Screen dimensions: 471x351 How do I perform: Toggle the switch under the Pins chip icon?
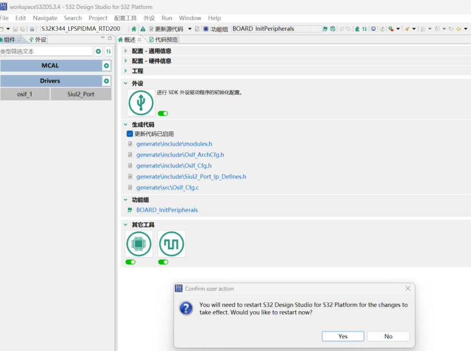coord(130,262)
